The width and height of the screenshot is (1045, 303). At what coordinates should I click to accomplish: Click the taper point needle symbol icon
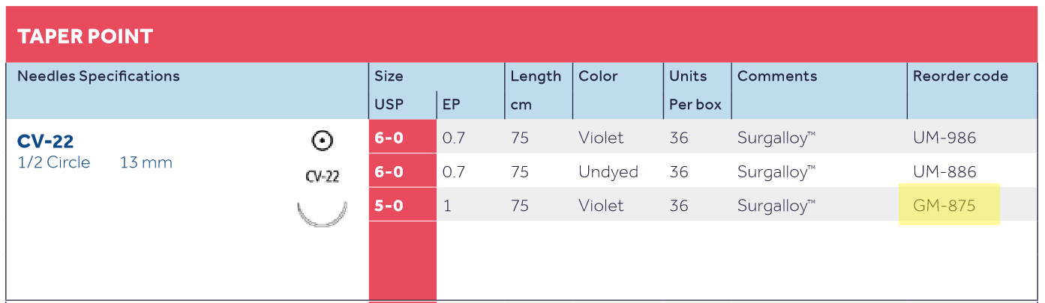(x=322, y=140)
